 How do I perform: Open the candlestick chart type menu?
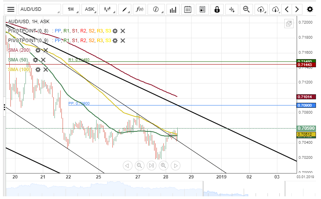click(x=108, y=9)
